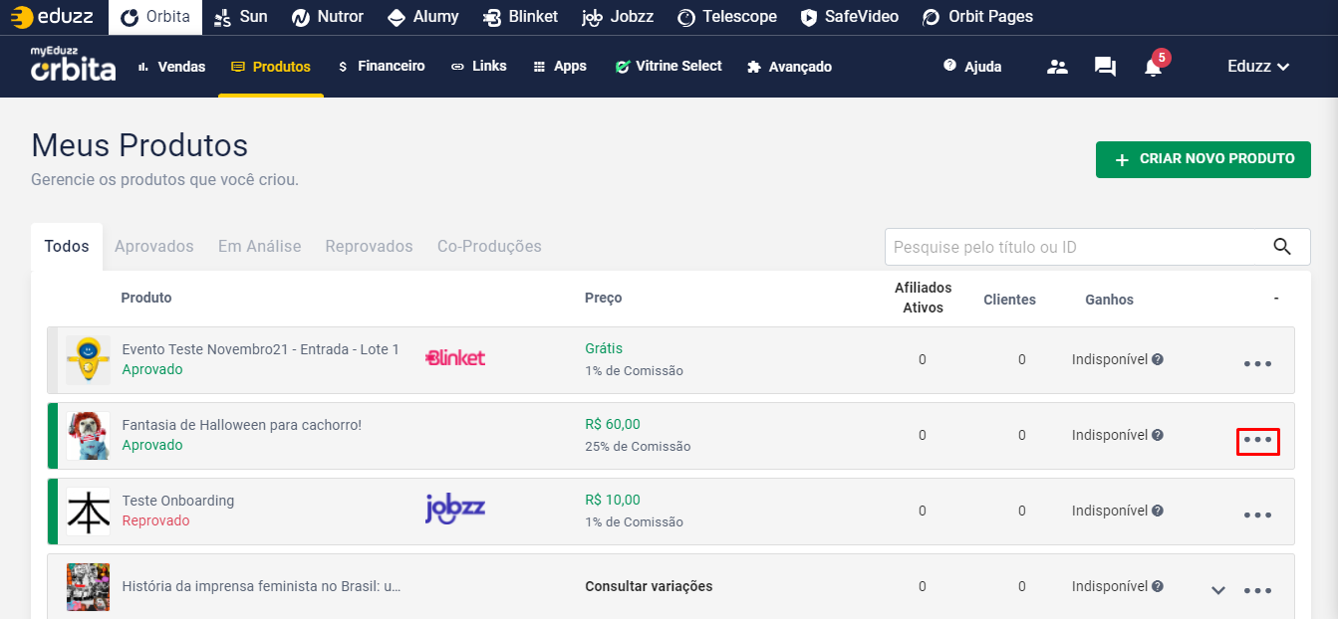Open the Evento Teste Novembro21 product title
Screen dimensions: 1338x619
[x=261, y=349]
